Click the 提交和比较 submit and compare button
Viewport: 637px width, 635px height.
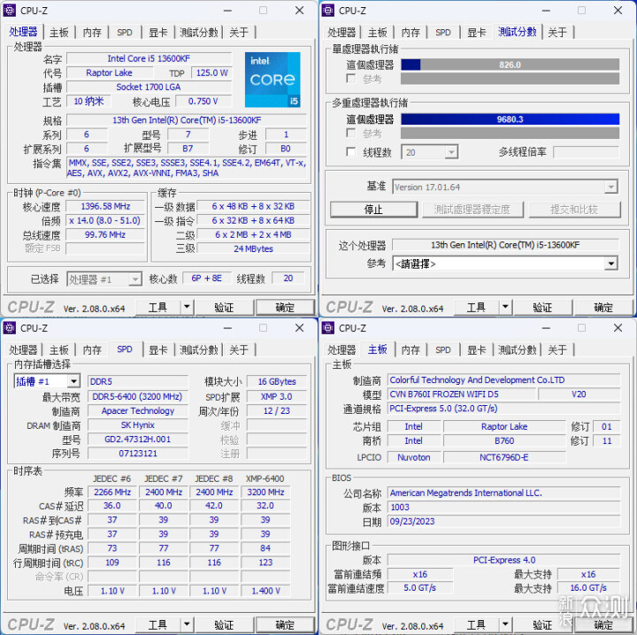tap(574, 210)
